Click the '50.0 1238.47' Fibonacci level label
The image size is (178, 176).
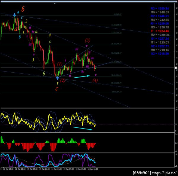click(x=116, y=53)
